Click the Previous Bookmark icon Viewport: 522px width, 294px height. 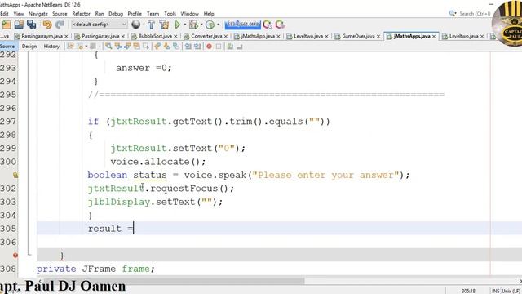[x=157, y=47]
